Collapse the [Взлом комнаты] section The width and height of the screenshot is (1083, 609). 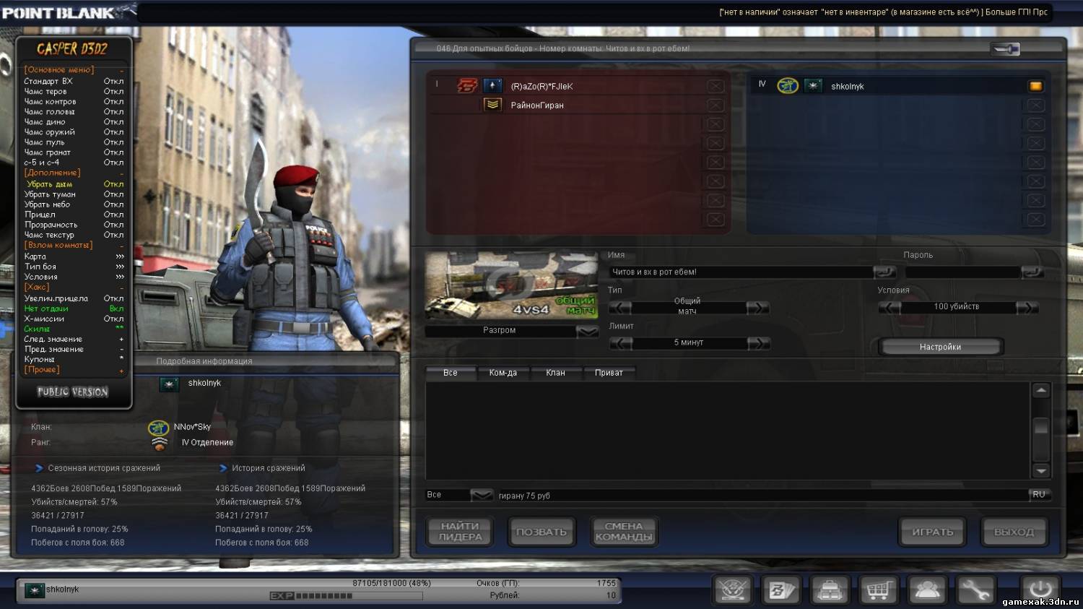point(121,246)
